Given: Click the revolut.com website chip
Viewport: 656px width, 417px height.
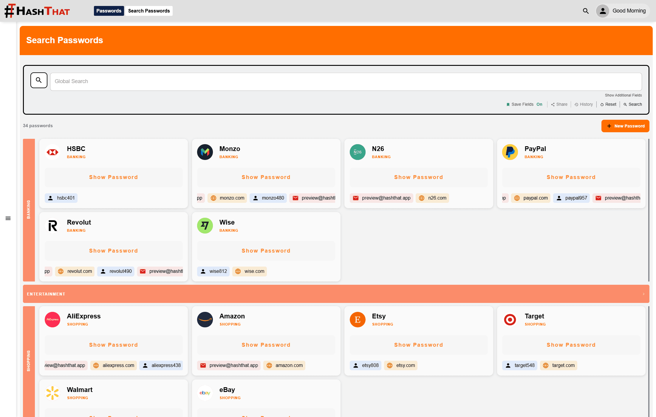Looking at the screenshot, I should [x=75, y=271].
